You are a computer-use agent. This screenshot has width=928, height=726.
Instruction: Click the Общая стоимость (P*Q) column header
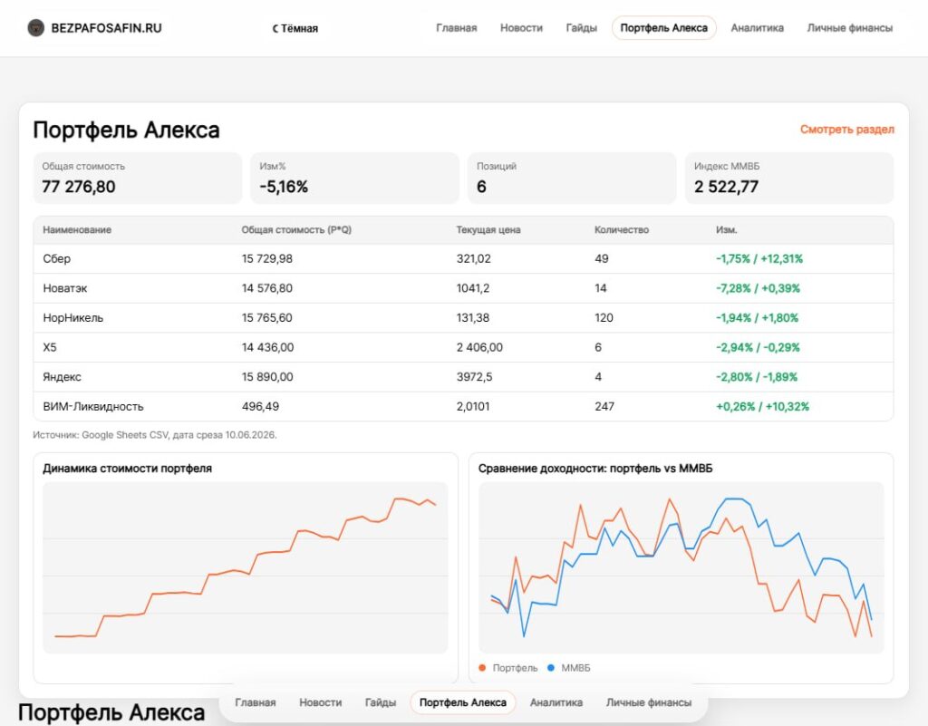click(296, 229)
